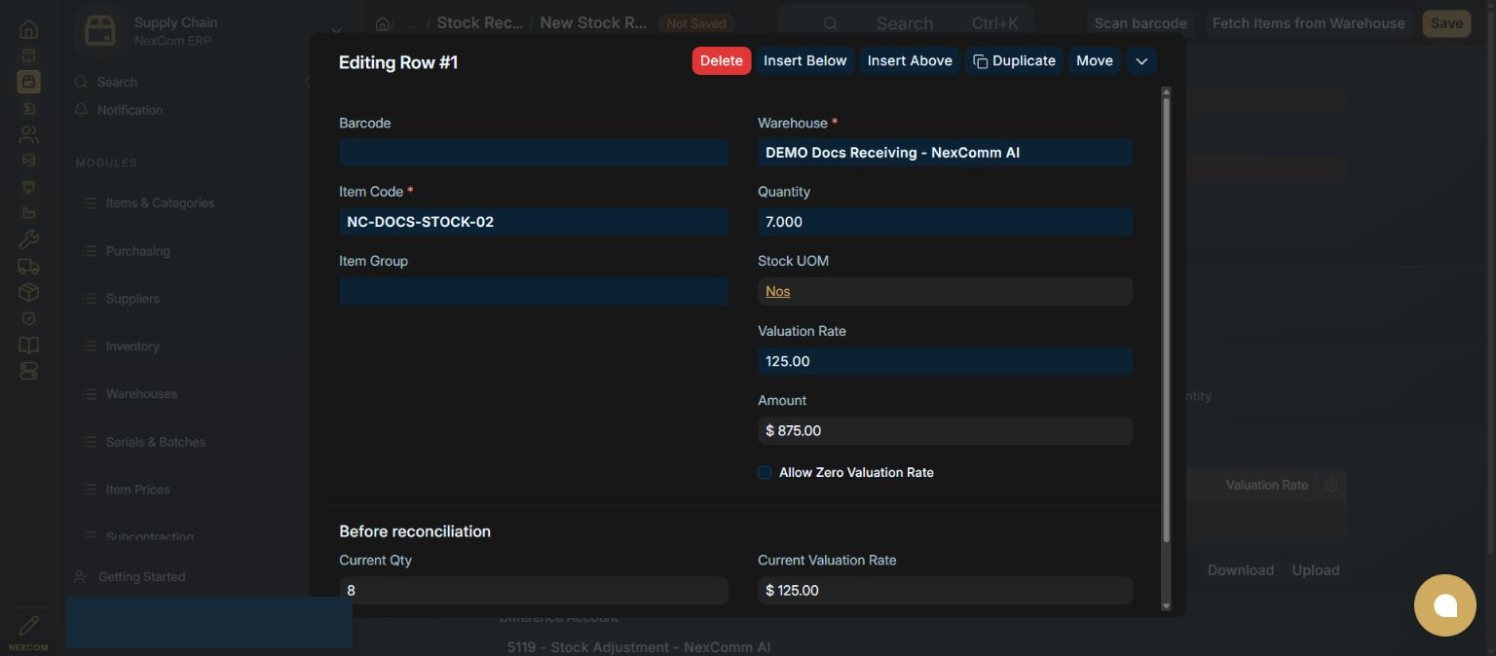Focus the Valuation Rate field
The image size is (1496, 656).
pyautogui.click(x=945, y=361)
